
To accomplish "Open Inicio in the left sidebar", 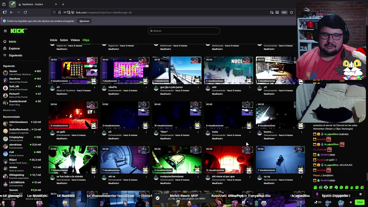I will coord(12,42).
